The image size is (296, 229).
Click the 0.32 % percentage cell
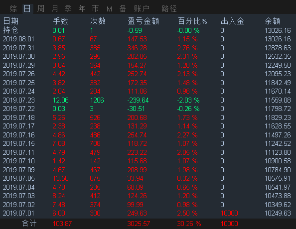click(187, 178)
